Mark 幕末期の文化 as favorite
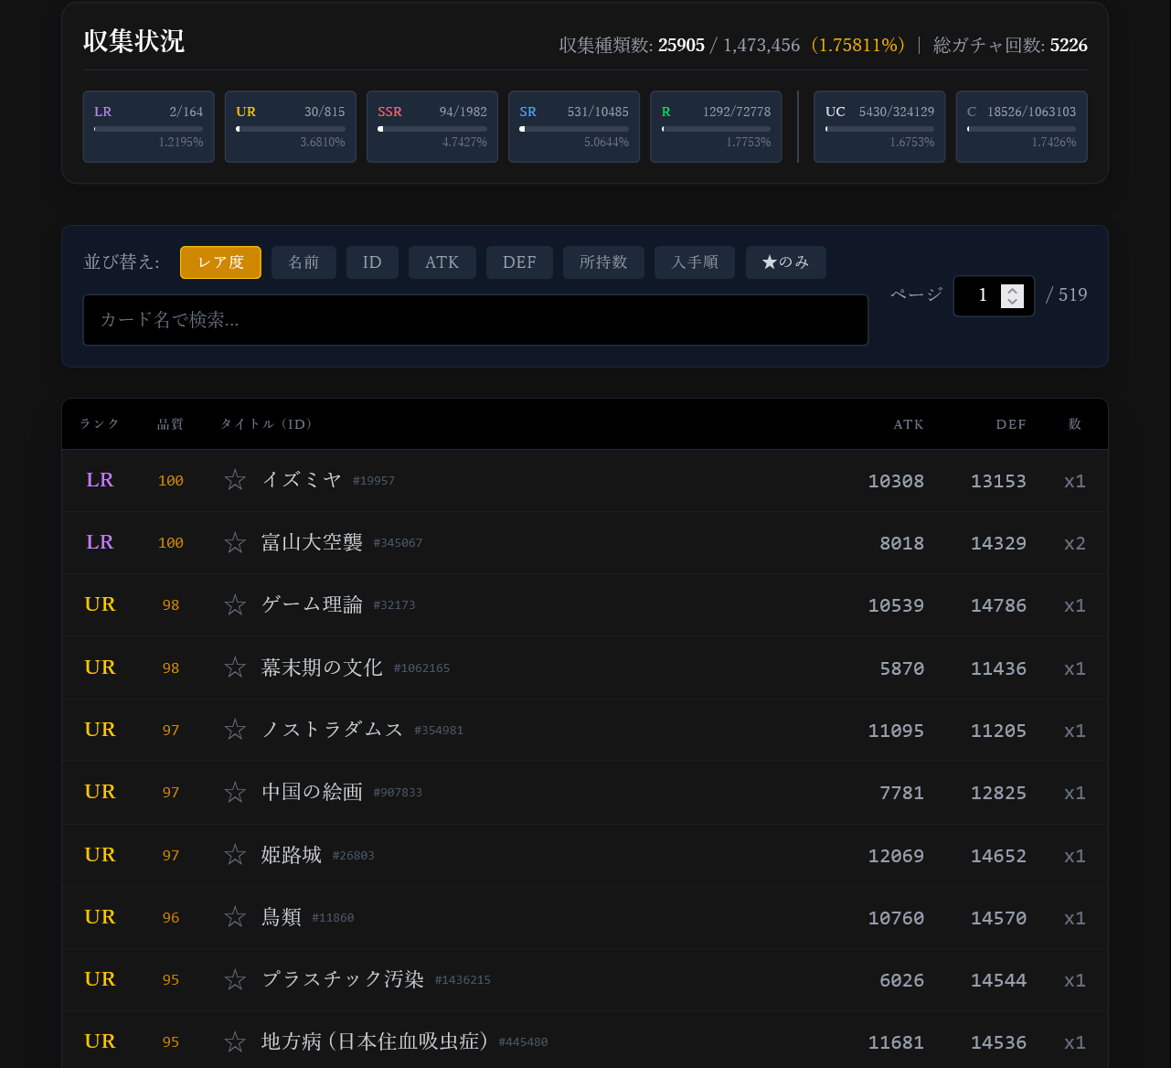Image resolution: width=1171 pixels, height=1068 pixels. click(235, 667)
